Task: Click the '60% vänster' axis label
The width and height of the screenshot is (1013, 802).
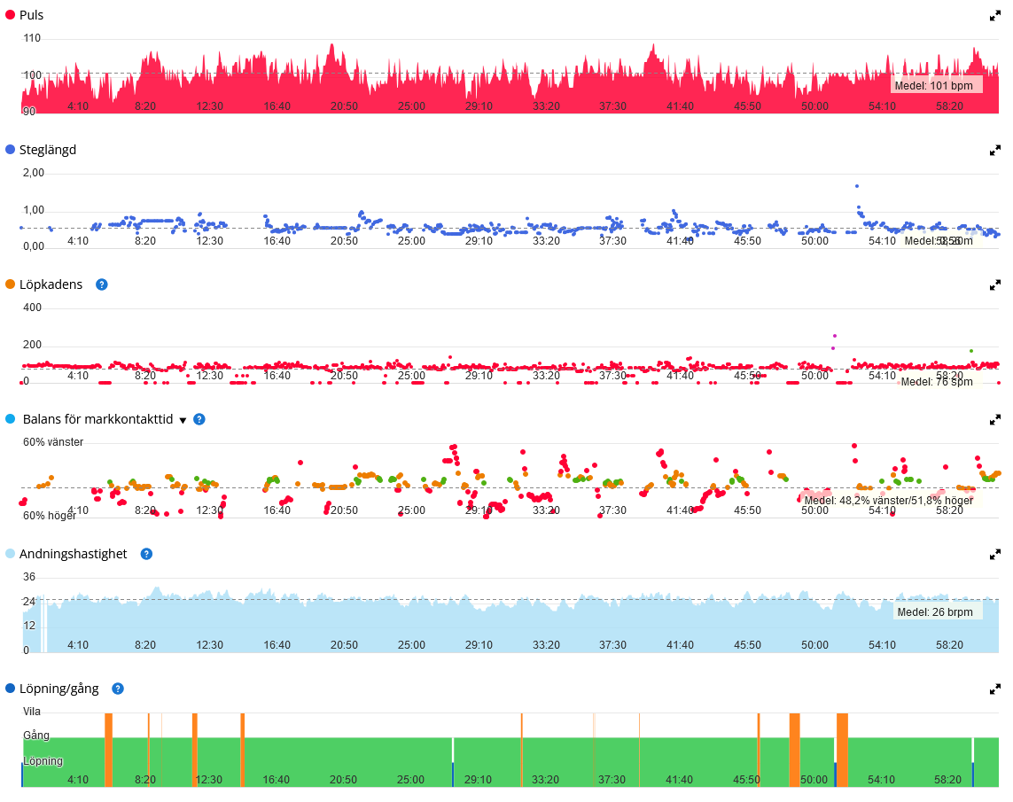Action: pos(53,442)
